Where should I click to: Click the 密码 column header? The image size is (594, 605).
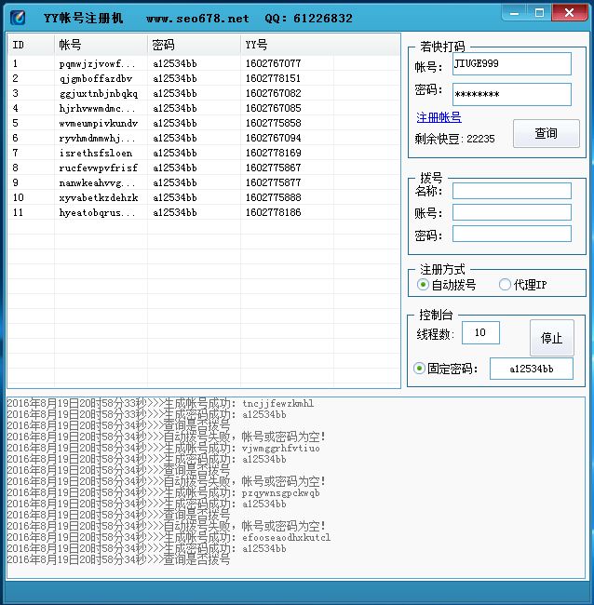pos(193,45)
